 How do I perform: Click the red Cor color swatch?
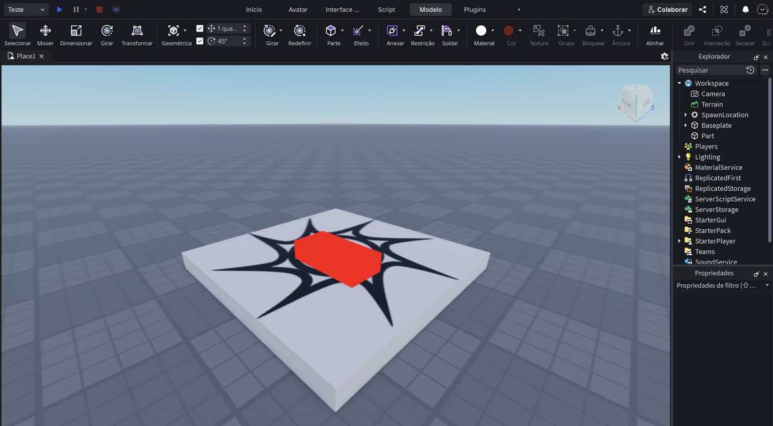[x=508, y=30]
